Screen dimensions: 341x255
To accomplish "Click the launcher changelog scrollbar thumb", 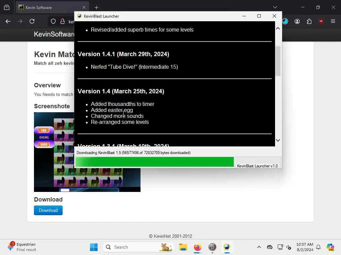I will pos(278,61).
